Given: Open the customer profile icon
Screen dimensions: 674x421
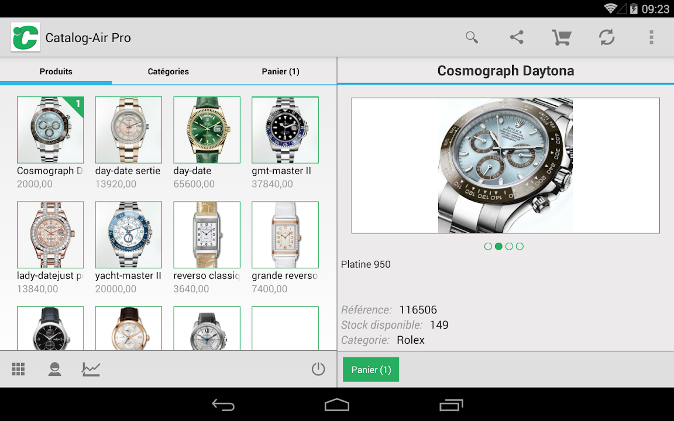Looking at the screenshot, I should coord(55,369).
